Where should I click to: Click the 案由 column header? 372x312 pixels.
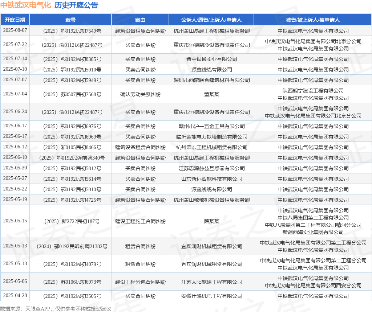(140, 20)
